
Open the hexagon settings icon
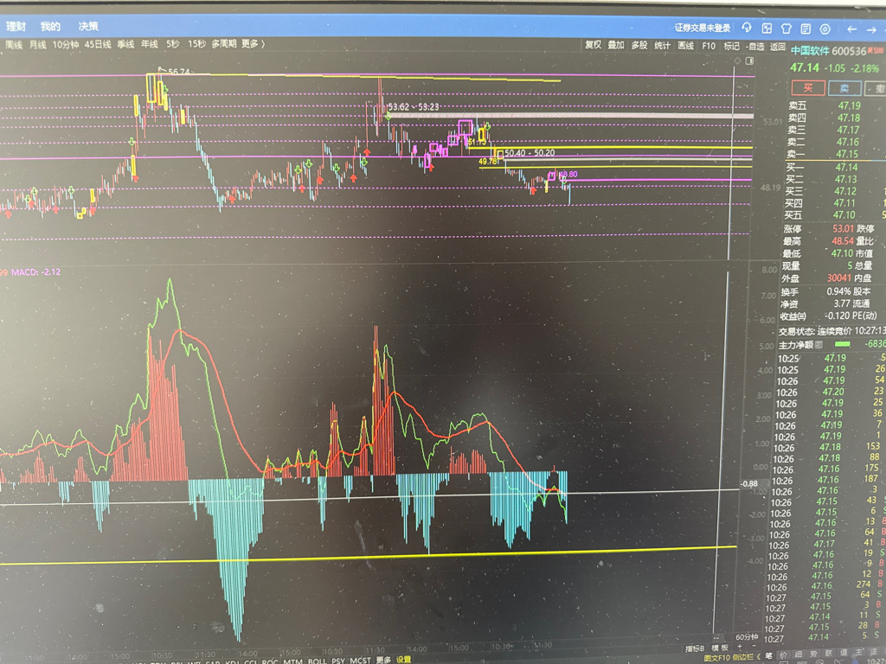click(825, 29)
